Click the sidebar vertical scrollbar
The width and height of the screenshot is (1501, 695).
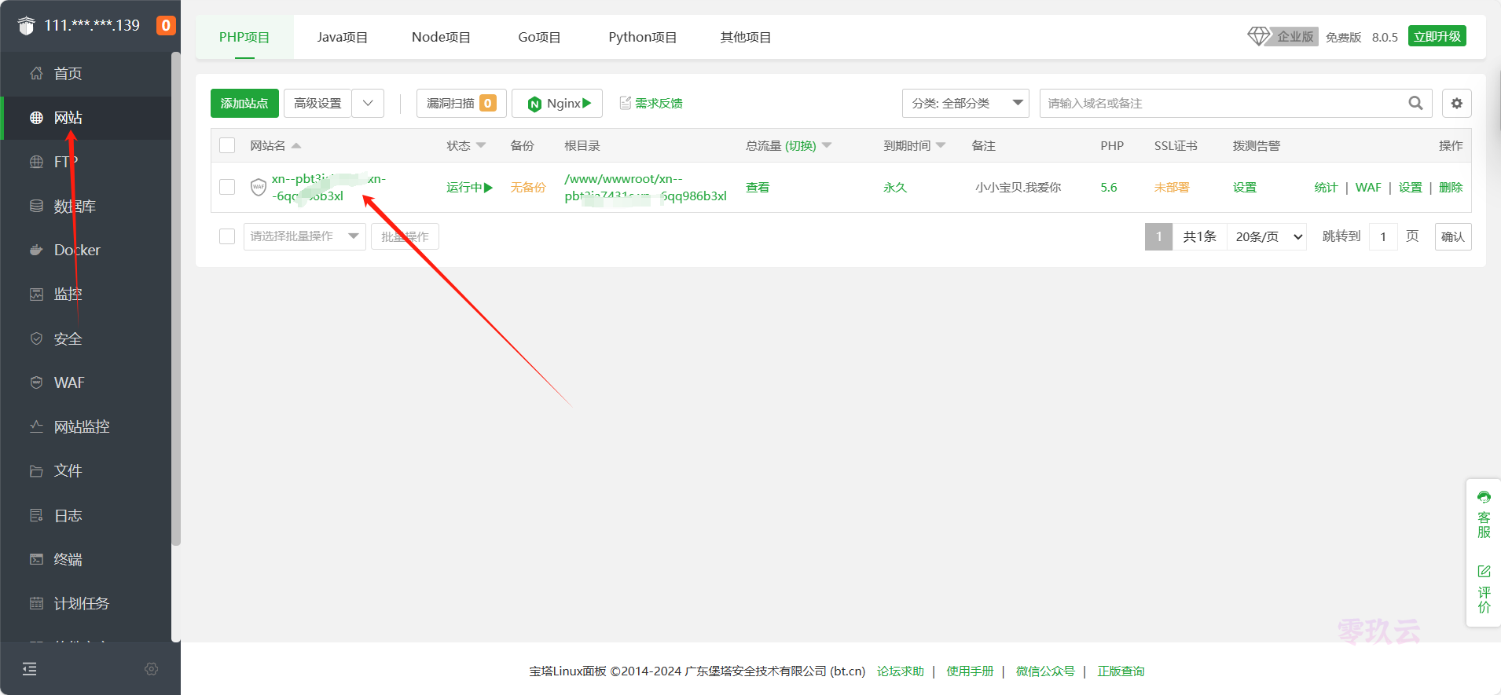click(176, 298)
